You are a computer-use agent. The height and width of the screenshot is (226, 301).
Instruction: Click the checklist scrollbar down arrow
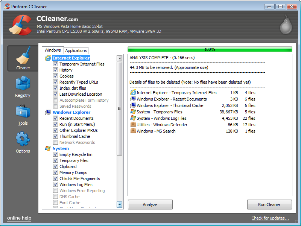tap(119, 205)
